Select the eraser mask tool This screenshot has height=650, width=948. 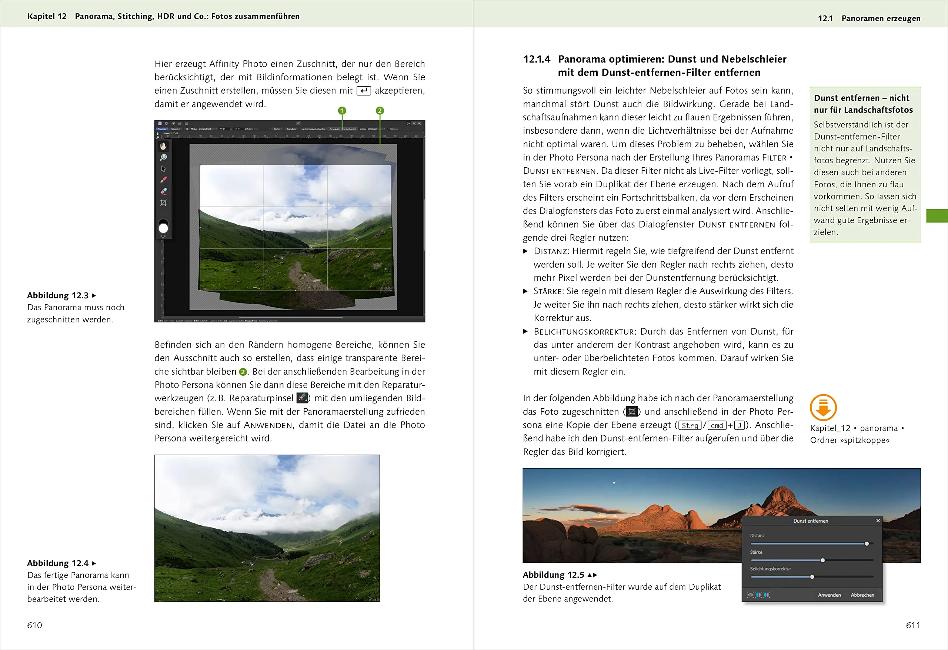point(163,191)
